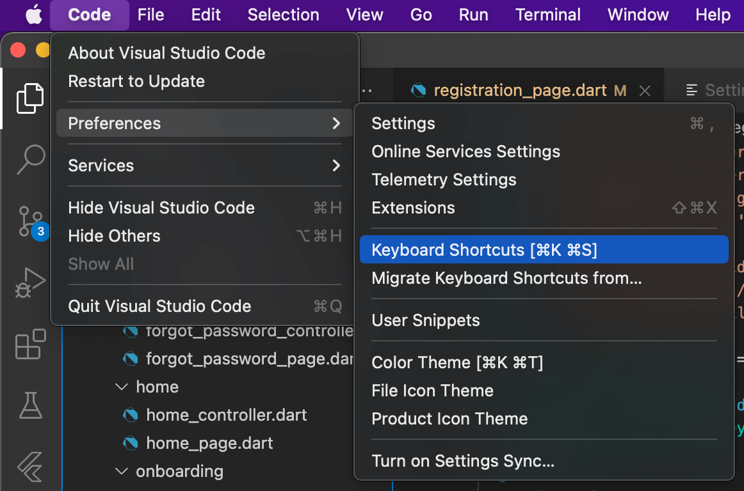Select the Search icon
The width and height of the screenshot is (744, 491).
[29, 160]
